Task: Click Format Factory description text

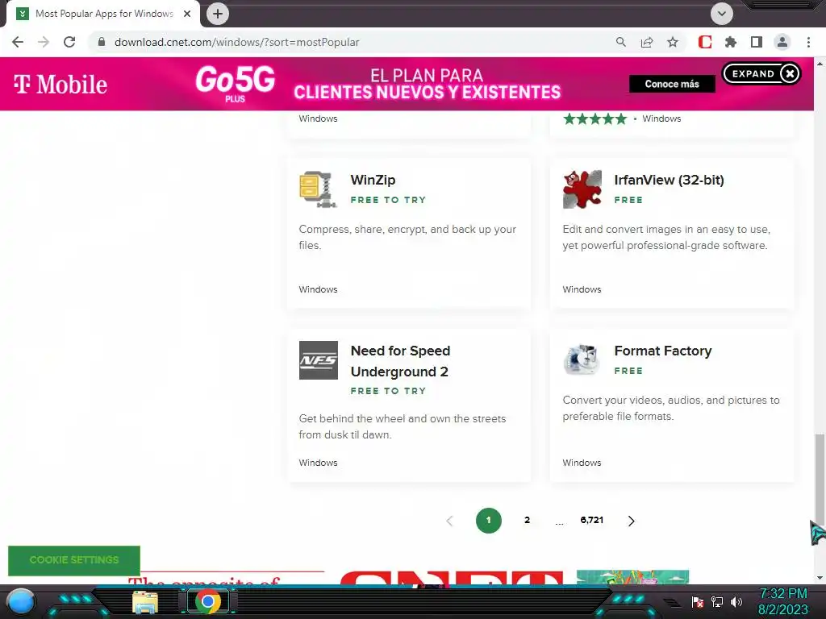Action: 670,409
